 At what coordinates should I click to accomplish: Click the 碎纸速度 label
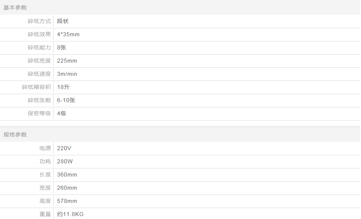[39, 74]
